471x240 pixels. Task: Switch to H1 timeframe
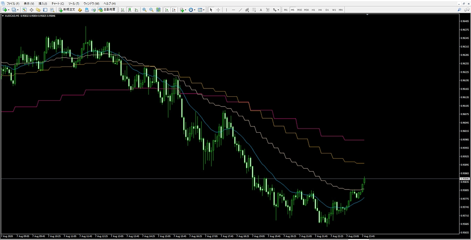point(313,9)
